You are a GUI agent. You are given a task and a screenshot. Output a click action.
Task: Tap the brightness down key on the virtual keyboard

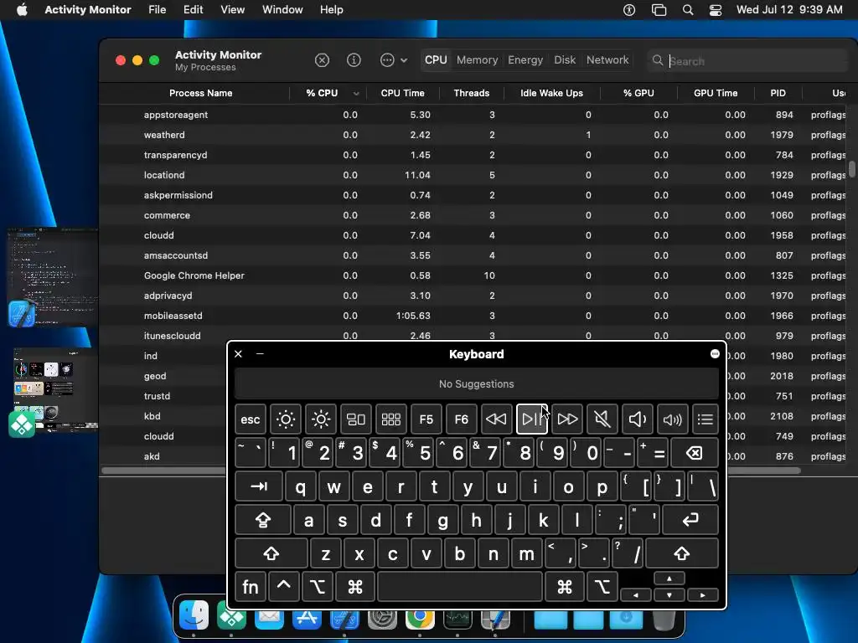[x=286, y=419]
